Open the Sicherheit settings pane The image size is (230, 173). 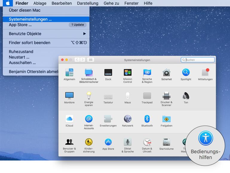166,73
